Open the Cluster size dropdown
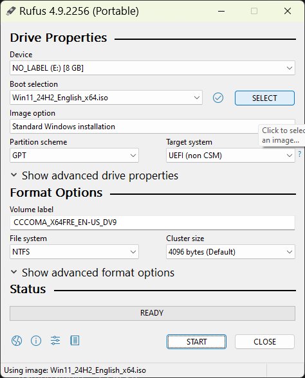 pyautogui.click(x=230, y=252)
